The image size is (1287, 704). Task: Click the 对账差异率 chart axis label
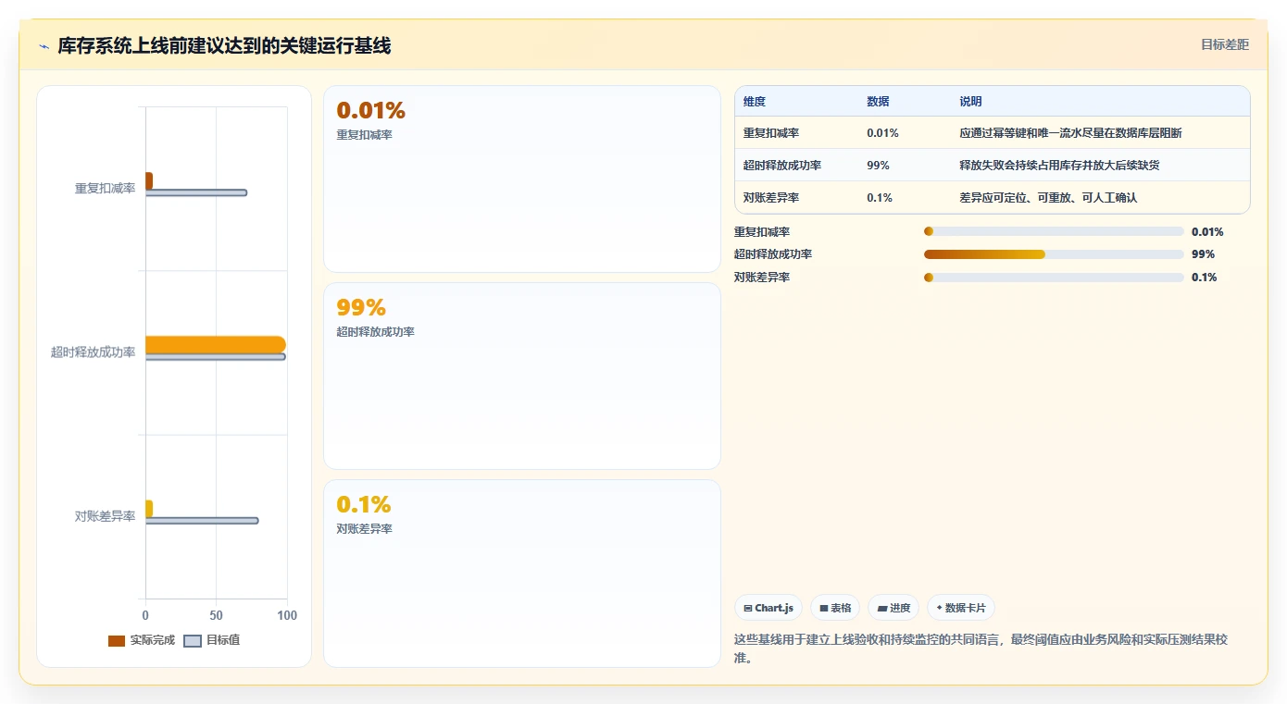point(105,516)
